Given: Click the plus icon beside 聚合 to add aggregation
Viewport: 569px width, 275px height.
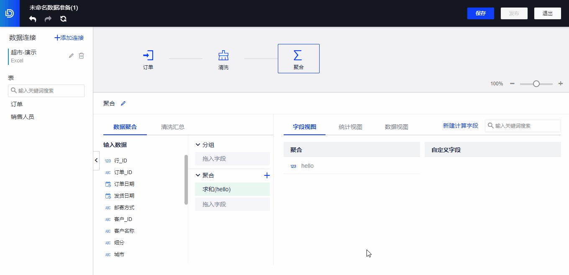Looking at the screenshot, I should (x=267, y=175).
